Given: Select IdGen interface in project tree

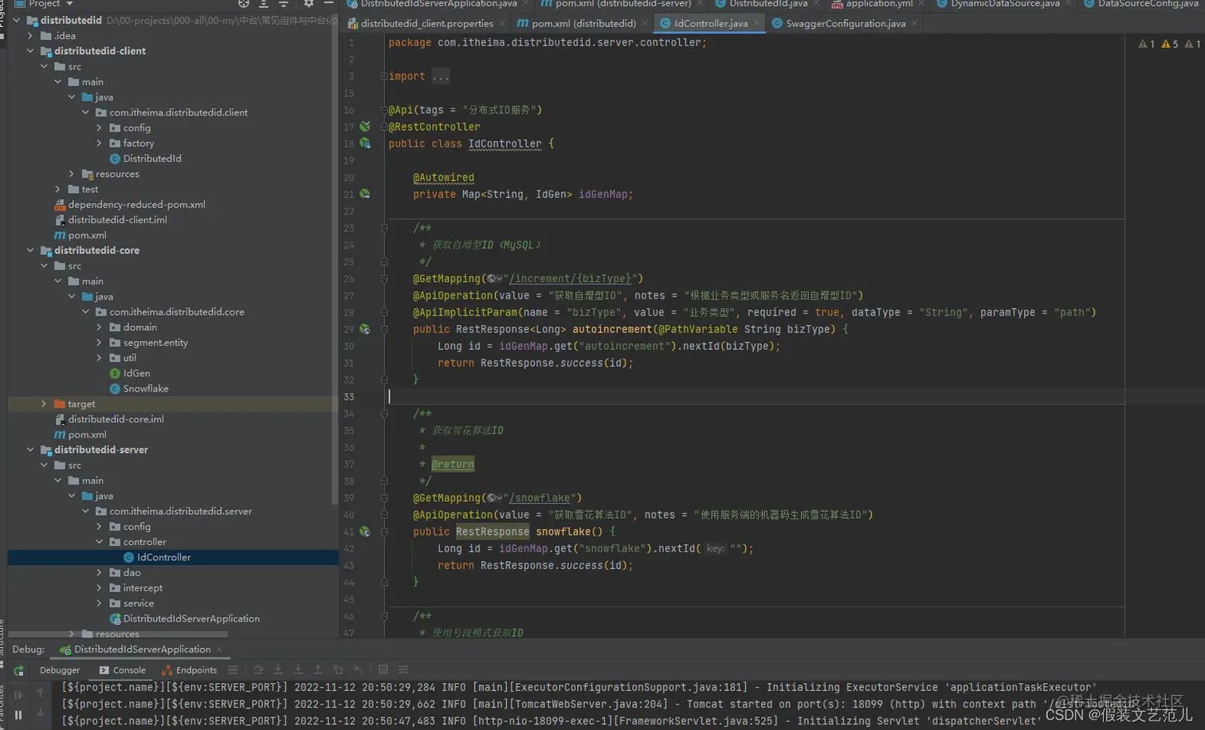Looking at the screenshot, I should pos(129,374).
